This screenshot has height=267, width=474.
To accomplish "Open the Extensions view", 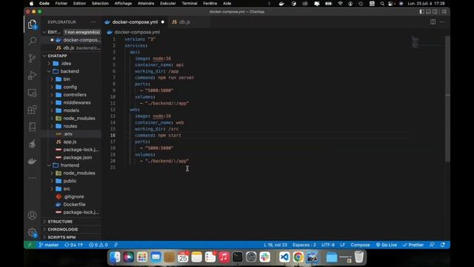I will click(x=32, y=110).
